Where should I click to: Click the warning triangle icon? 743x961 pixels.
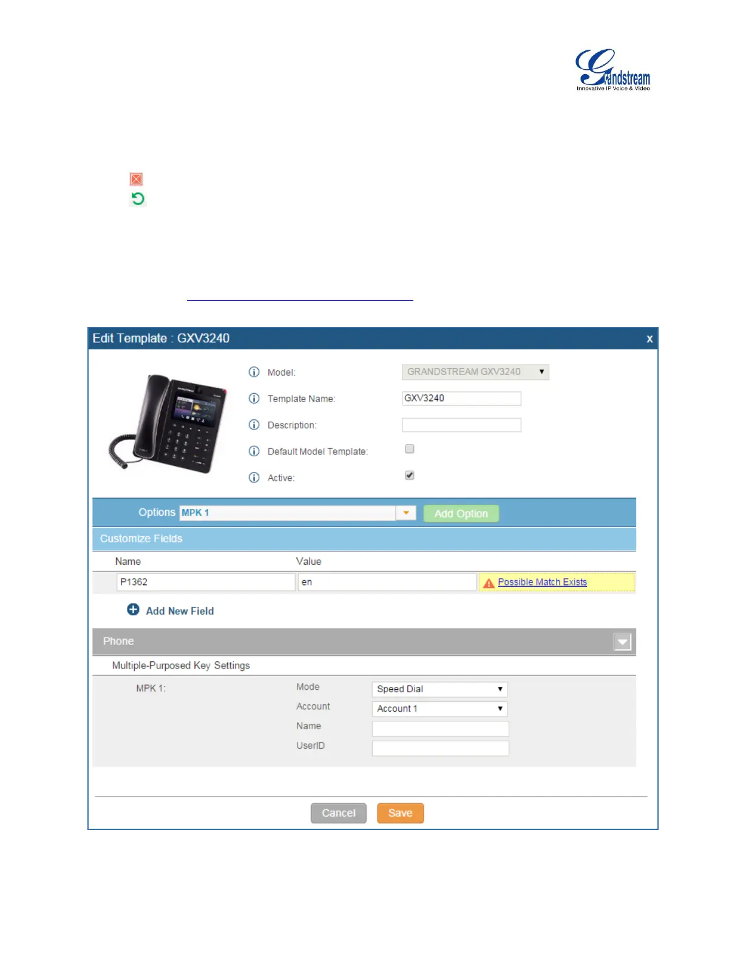pos(489,583)
